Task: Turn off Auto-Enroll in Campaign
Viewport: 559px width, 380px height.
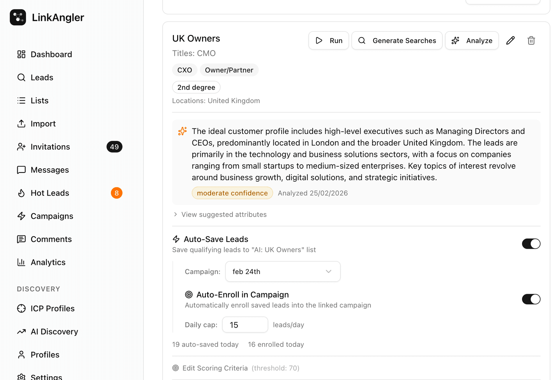Action: (531, 299)
